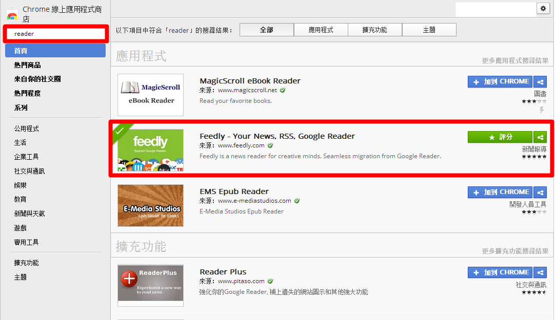Browse the 生活 category
555x320 pixels.
20,143
